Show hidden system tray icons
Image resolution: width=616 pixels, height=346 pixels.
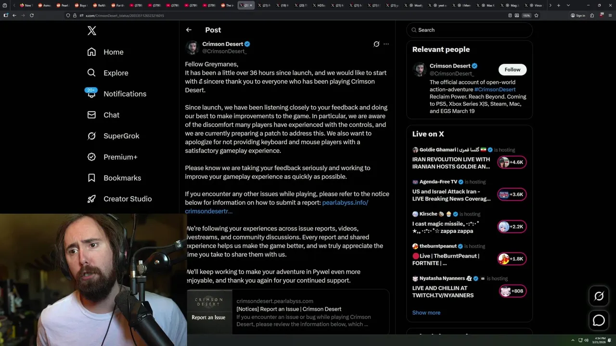573,340
